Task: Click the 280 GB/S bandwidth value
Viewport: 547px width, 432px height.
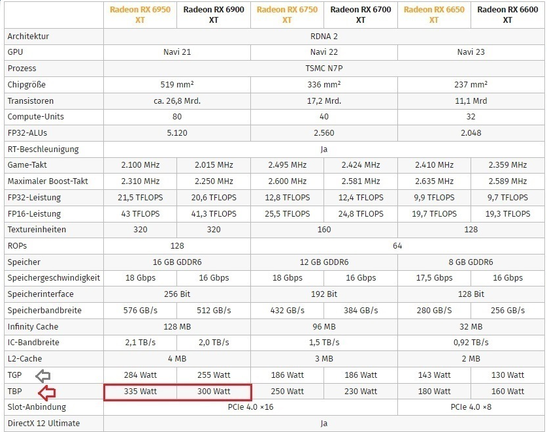Action: [434, 311]
